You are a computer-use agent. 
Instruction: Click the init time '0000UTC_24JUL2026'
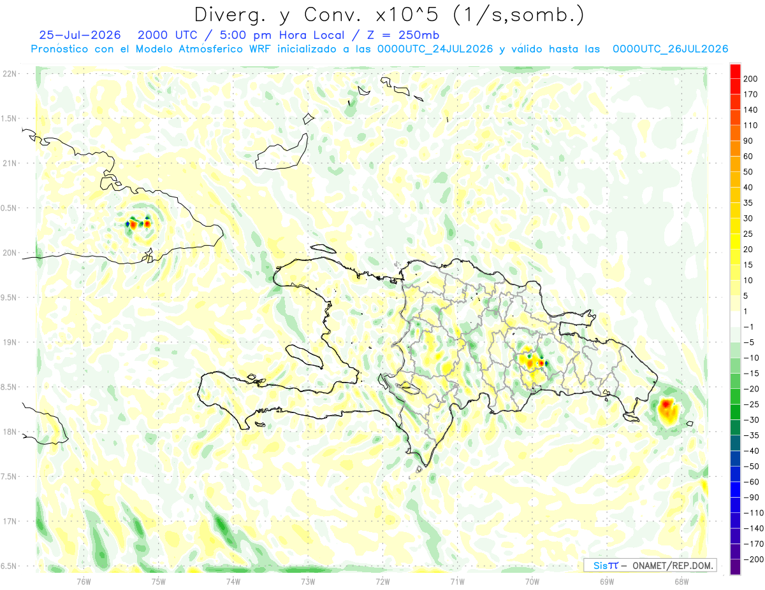point(435,49)
